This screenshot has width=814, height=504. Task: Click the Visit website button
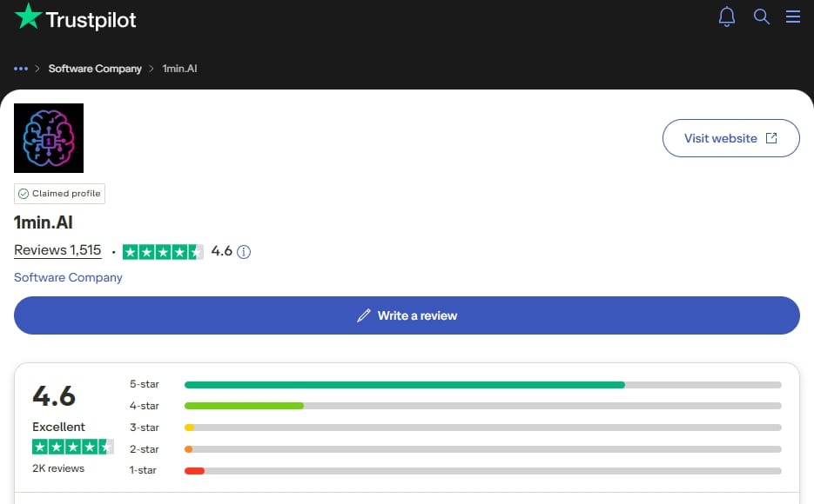[x=731, y=138]
